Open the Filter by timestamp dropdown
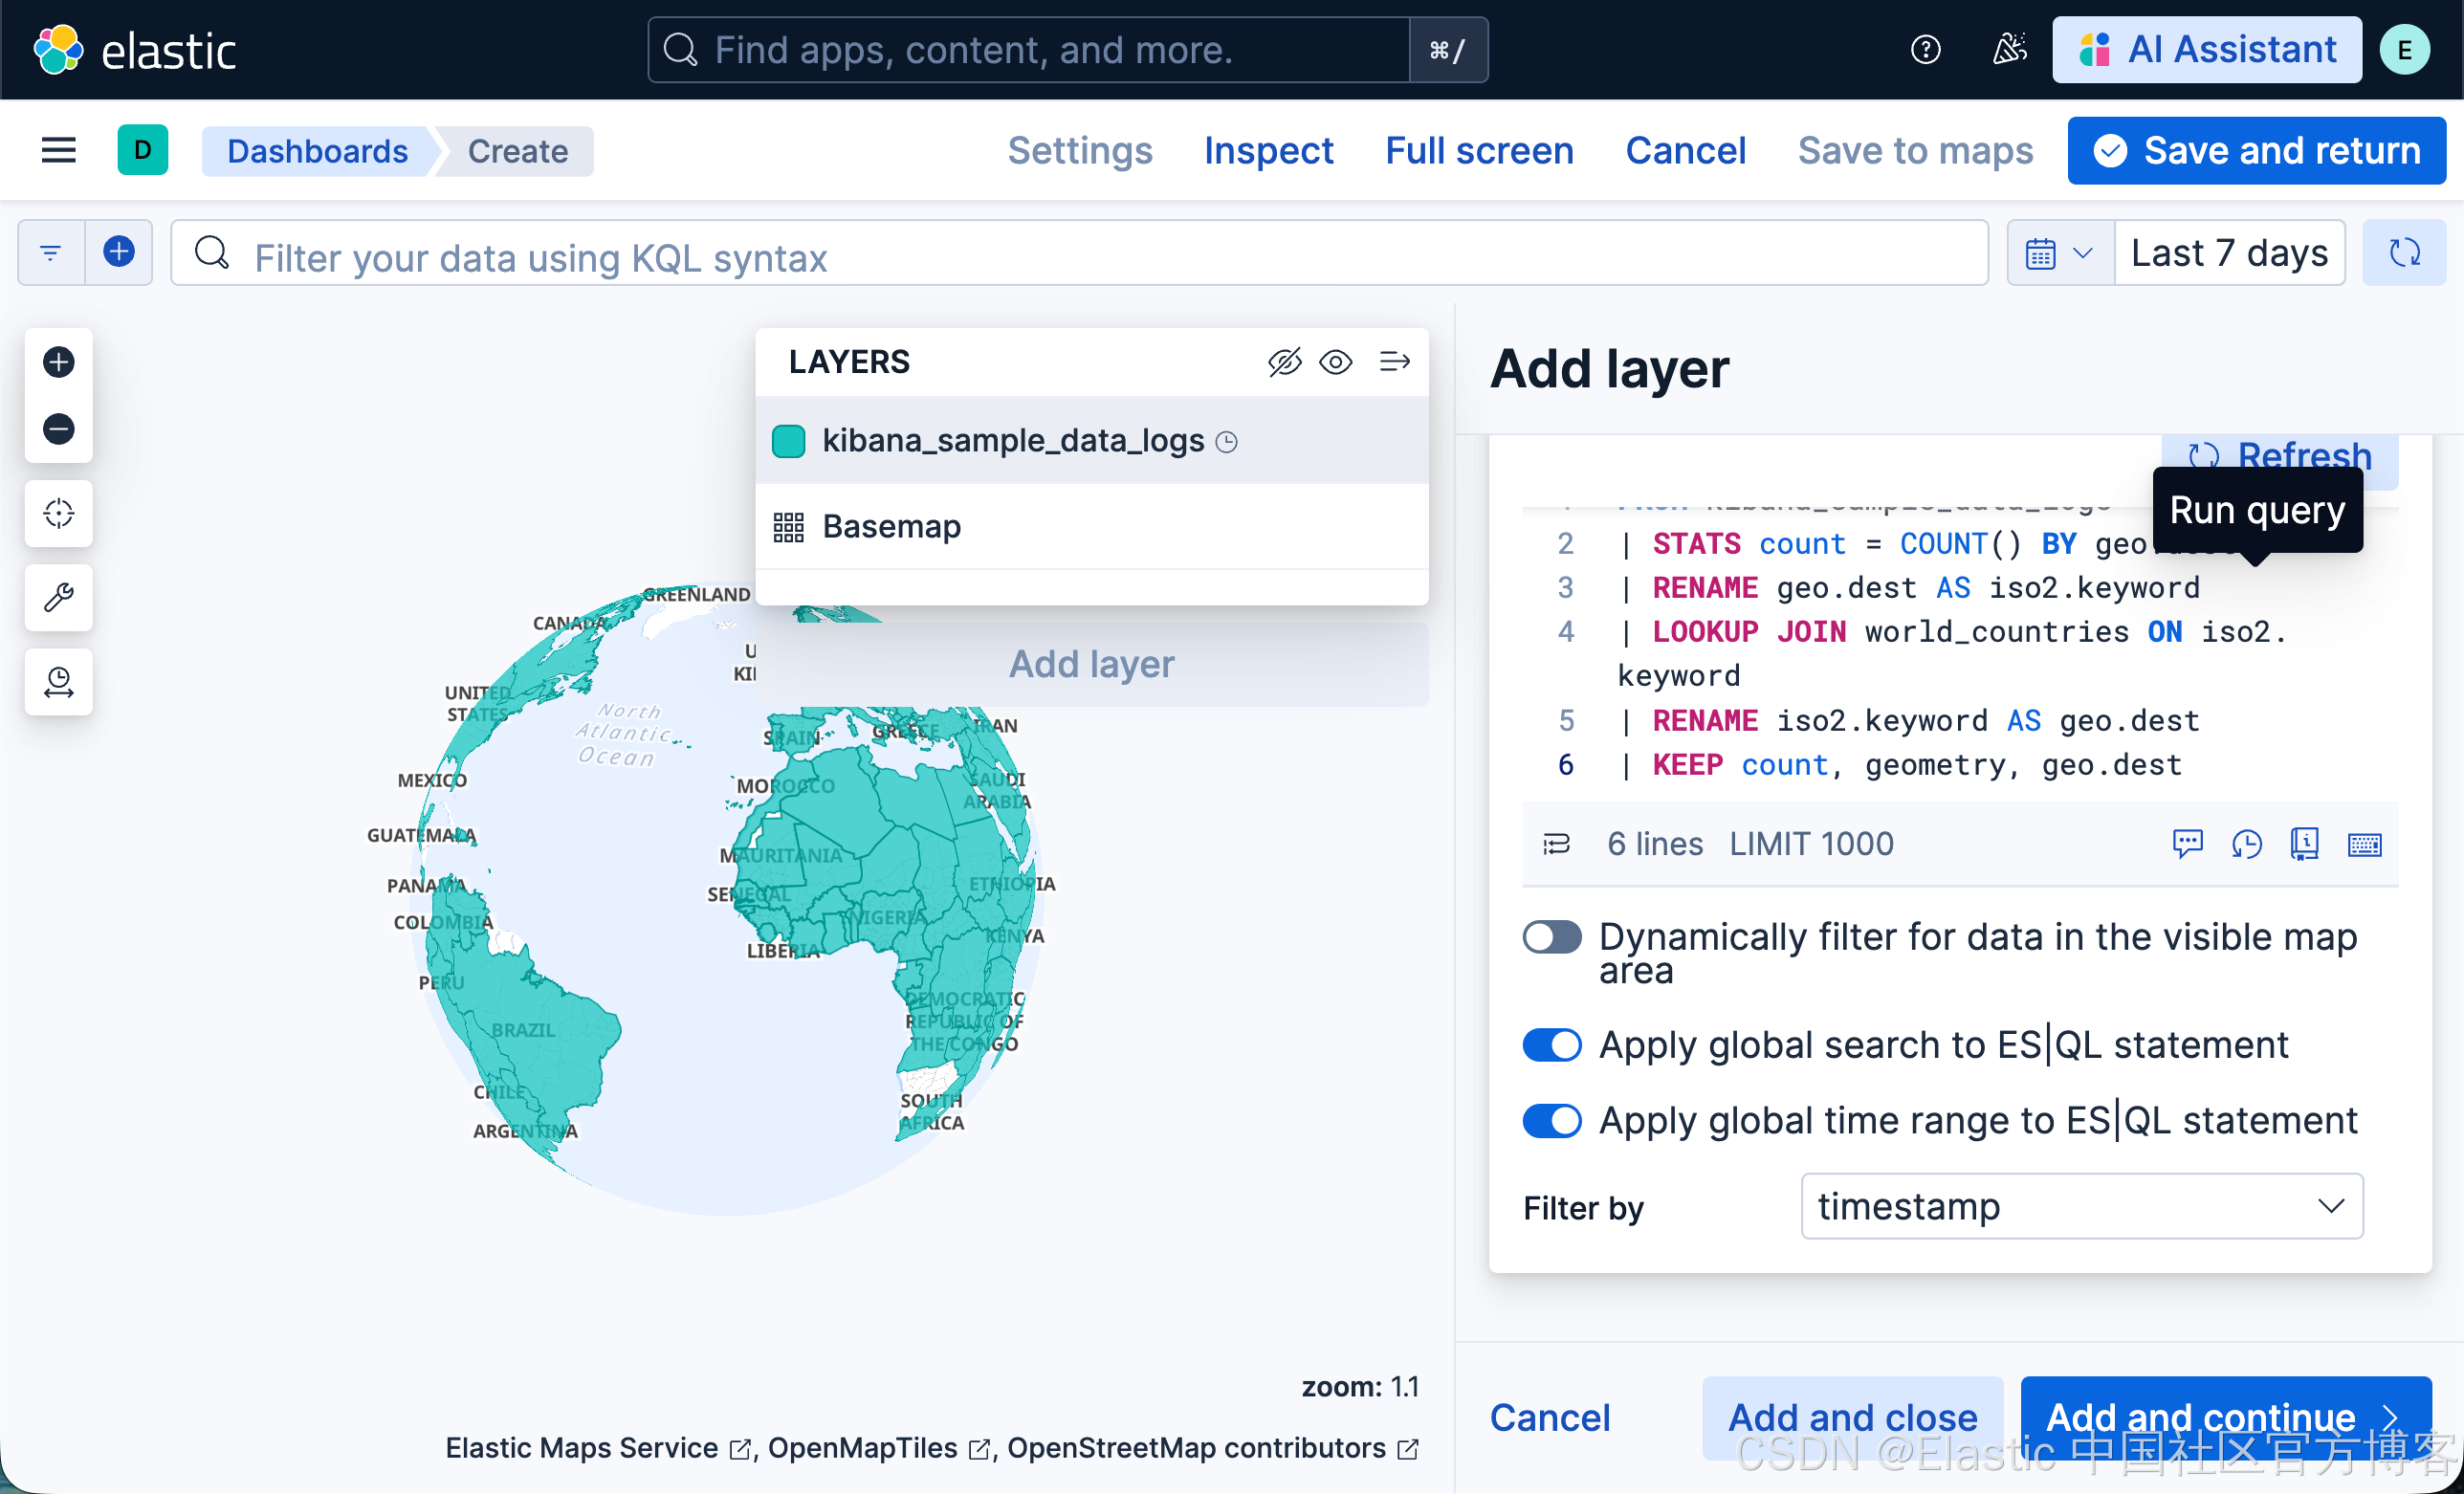 [2081, 1207]
